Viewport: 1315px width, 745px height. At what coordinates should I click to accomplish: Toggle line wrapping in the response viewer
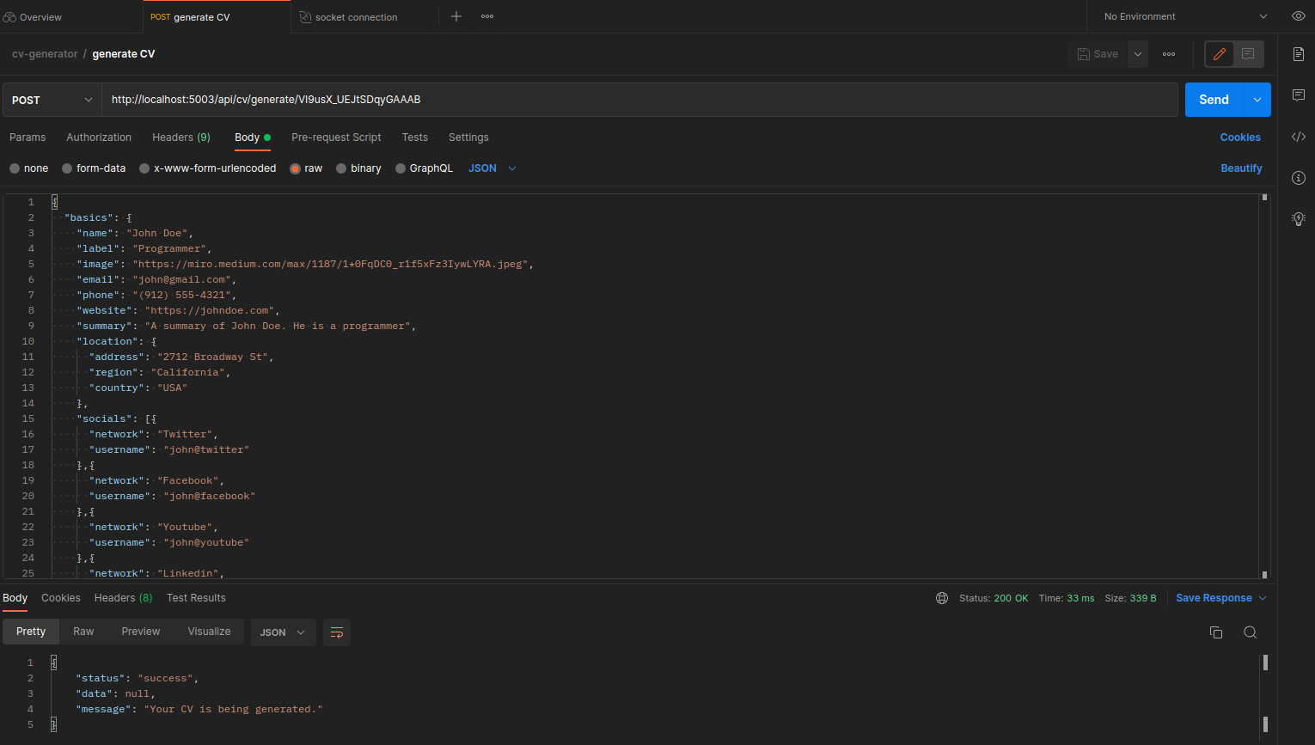(x=336, y=632)
